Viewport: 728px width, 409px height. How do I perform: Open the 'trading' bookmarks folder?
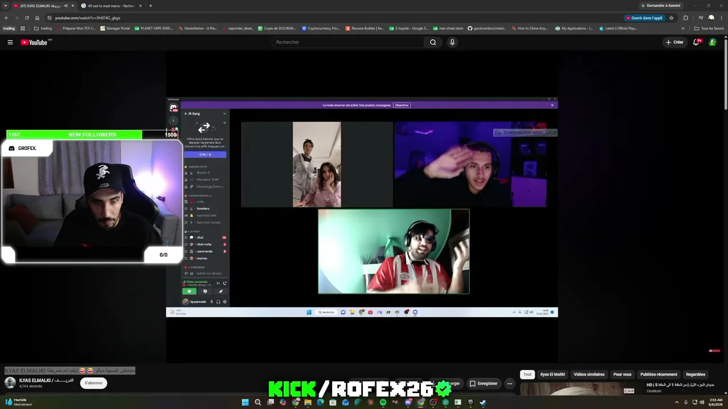click(x=43, y=28)
